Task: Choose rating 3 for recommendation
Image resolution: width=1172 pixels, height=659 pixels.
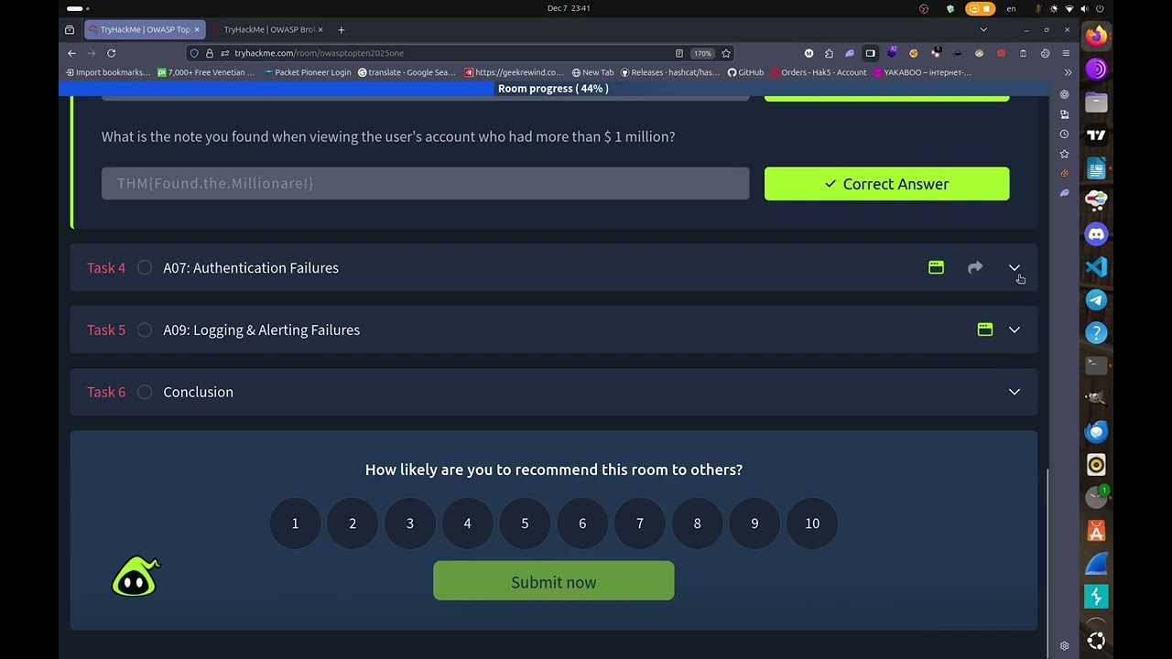Action: pyautogui.click(x=410, y=524)
